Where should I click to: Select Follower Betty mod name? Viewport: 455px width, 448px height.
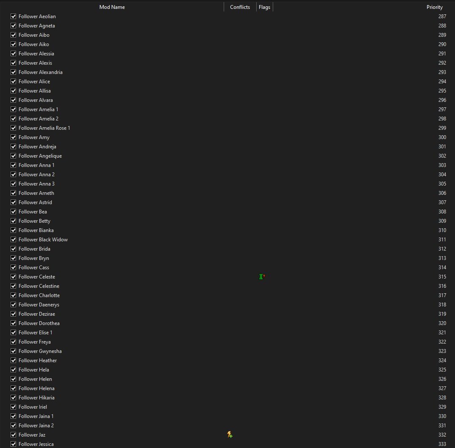click(x=35, y=221)
